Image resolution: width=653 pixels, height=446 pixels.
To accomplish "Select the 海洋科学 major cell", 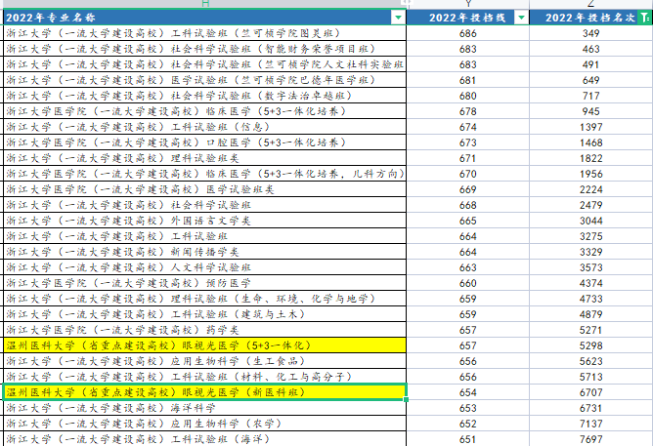I will click(204, 408).
